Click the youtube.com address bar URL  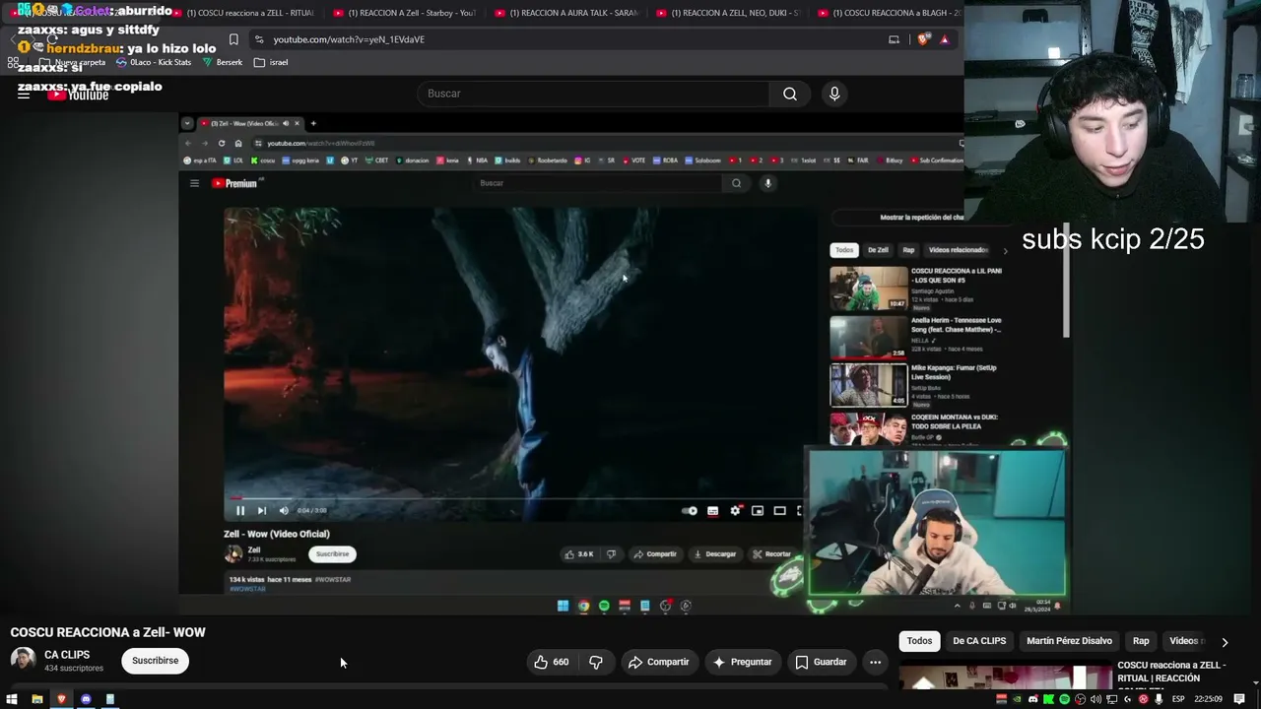coord(349,39)
